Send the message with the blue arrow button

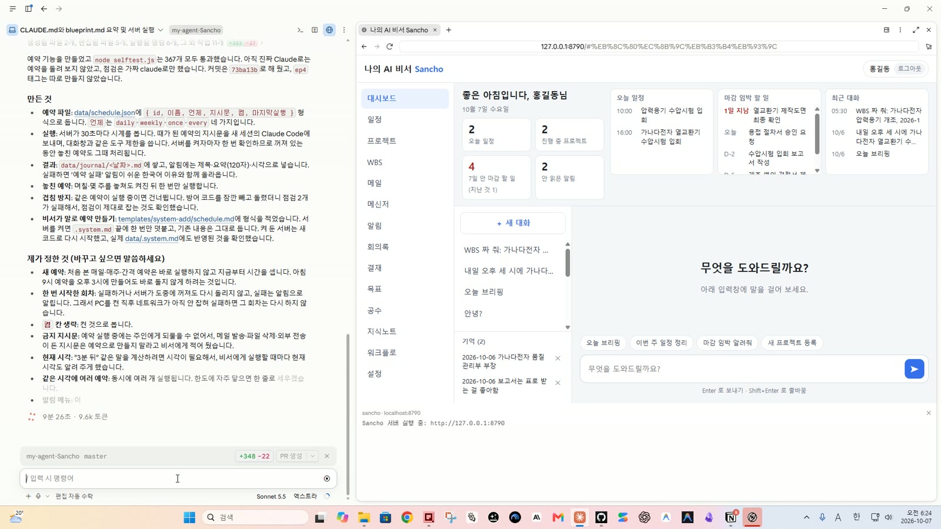coord(914,369)
